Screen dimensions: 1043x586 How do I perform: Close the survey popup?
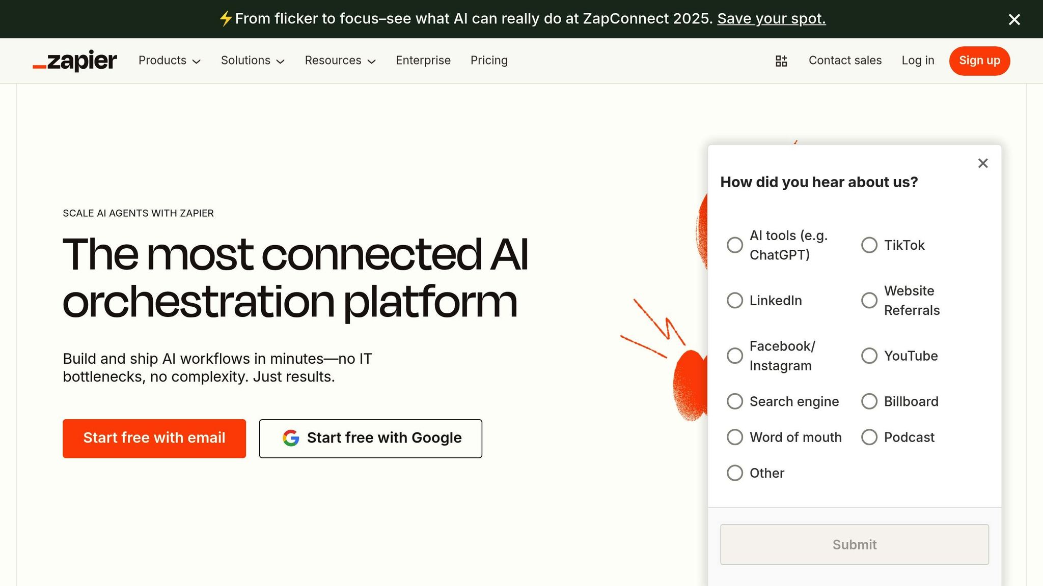pyautogui.click(x=982, y=163)
